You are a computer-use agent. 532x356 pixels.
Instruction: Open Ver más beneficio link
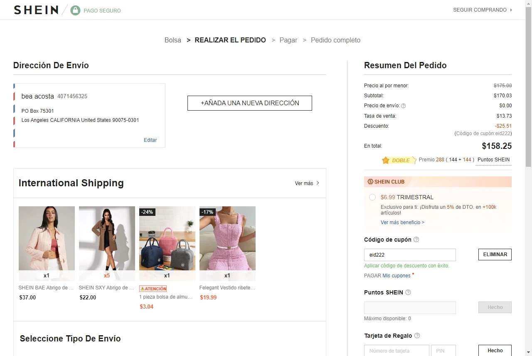click(402, 222)
